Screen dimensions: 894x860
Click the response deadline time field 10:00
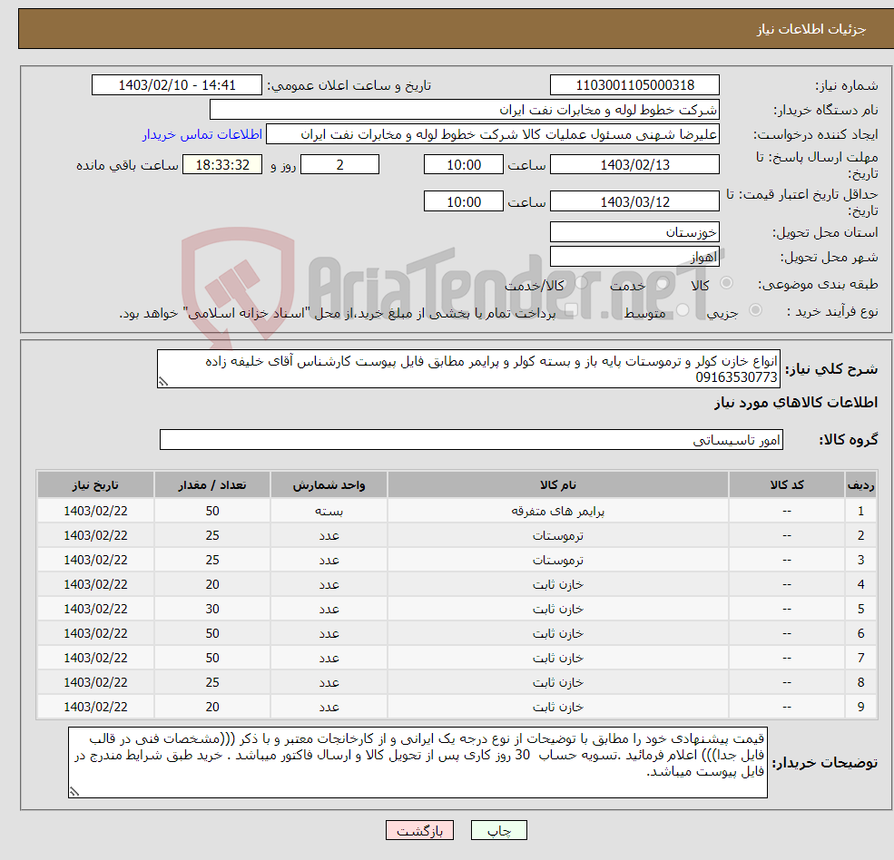(464, 165)
